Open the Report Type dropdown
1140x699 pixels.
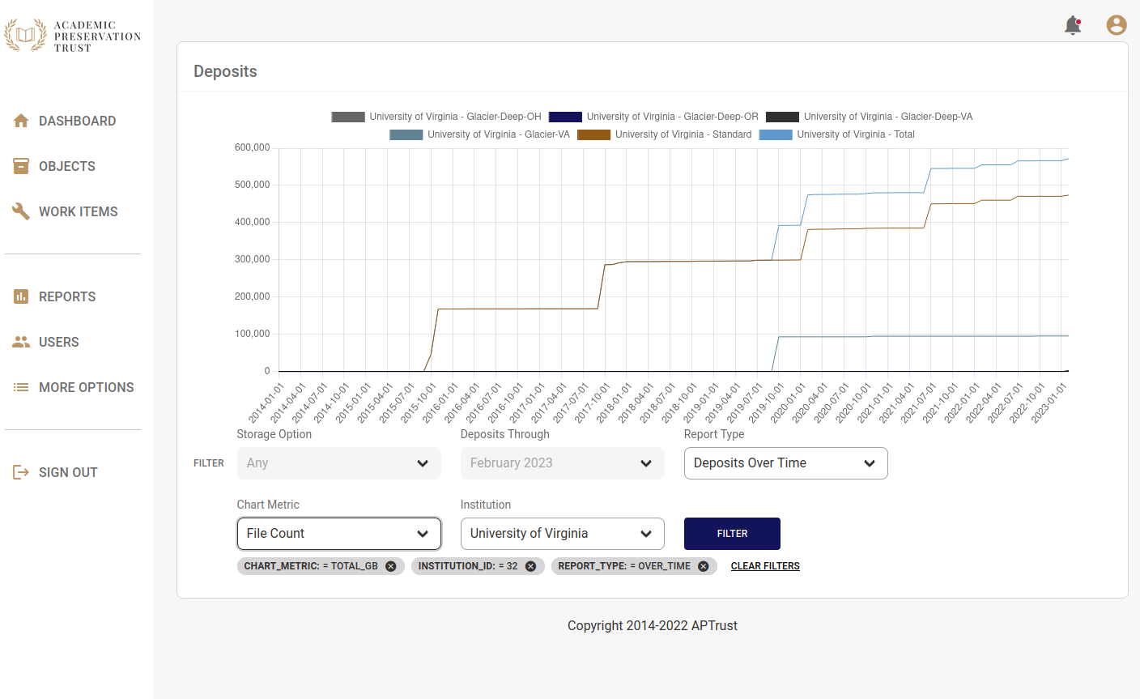coord(786,463)
